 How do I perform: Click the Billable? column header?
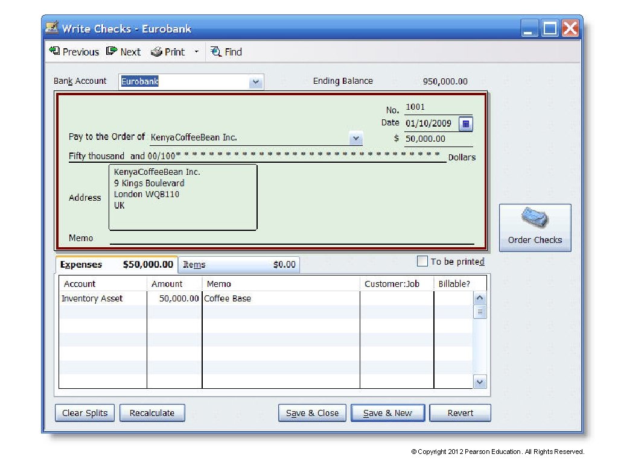[x=460, y=284]
